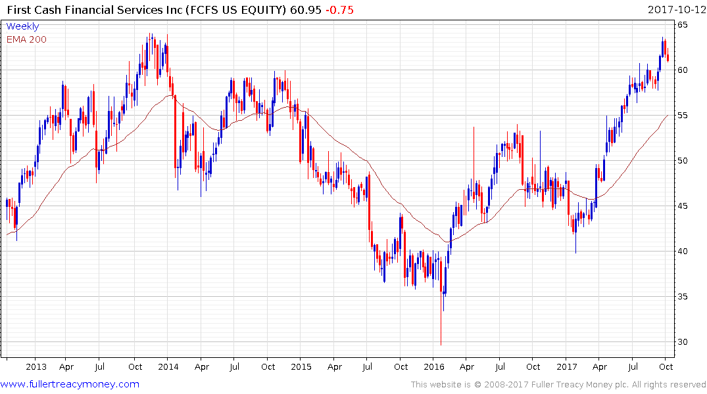
Task: Select the -0.75 price change value
Action: 339,9
